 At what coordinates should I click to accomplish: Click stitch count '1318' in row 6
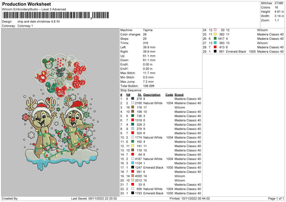138,120
